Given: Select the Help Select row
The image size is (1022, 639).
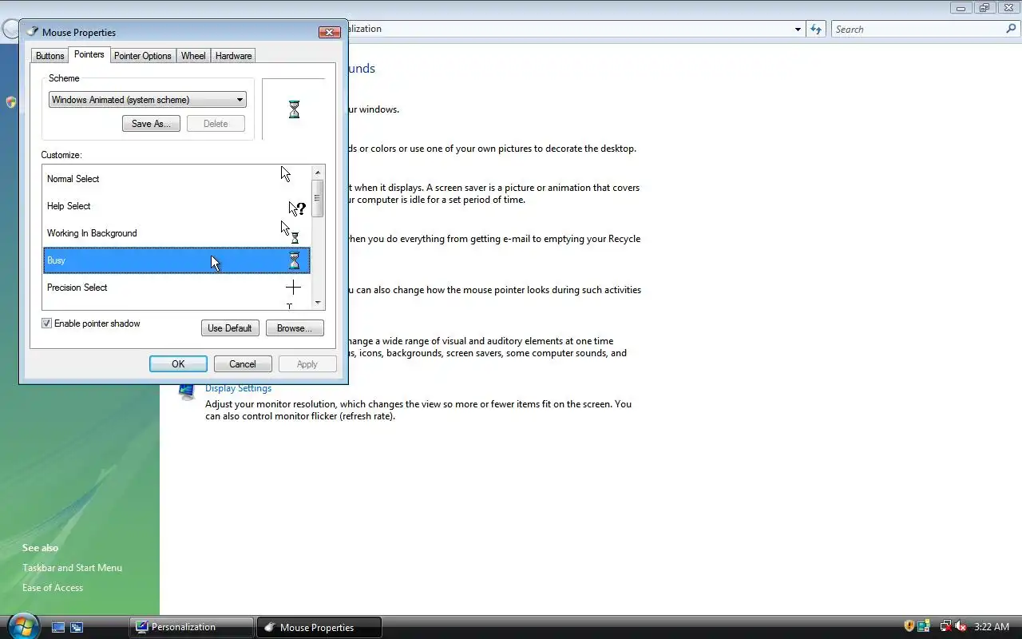Looking at the screenshot, I should point(176,206).
